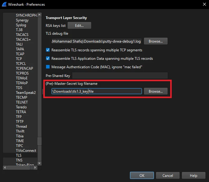Open the RSA keys list Edit dialog
Viewport: 209px width, 182px height.
pyautogui.click(x=79, y=25)
